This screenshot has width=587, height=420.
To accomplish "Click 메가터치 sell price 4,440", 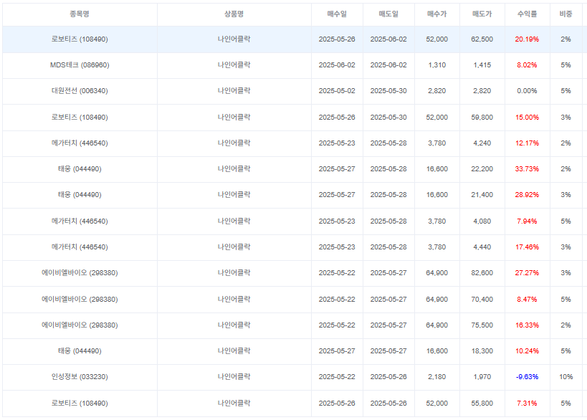I will coord(482,247).
